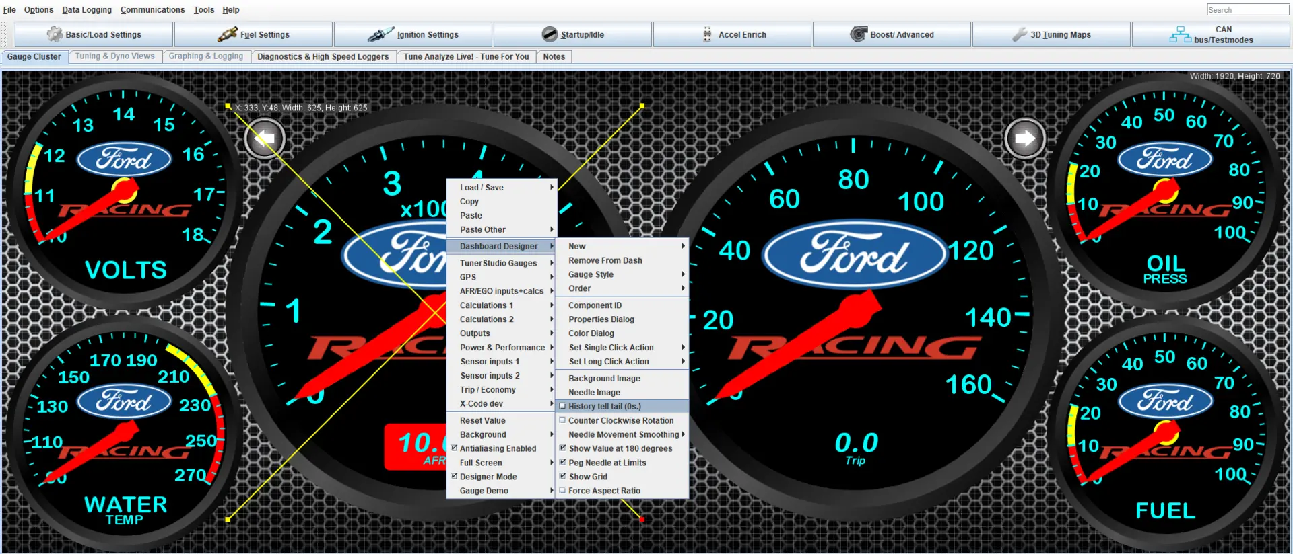This screenshot has height=554, width=1293.
Task: Click the 3D Tuning Maps wrench icon
Action: [x=1020, y=34]
